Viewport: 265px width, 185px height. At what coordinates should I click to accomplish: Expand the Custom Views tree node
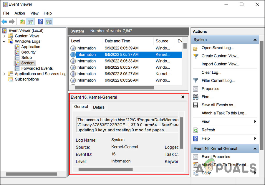point(4,36)
